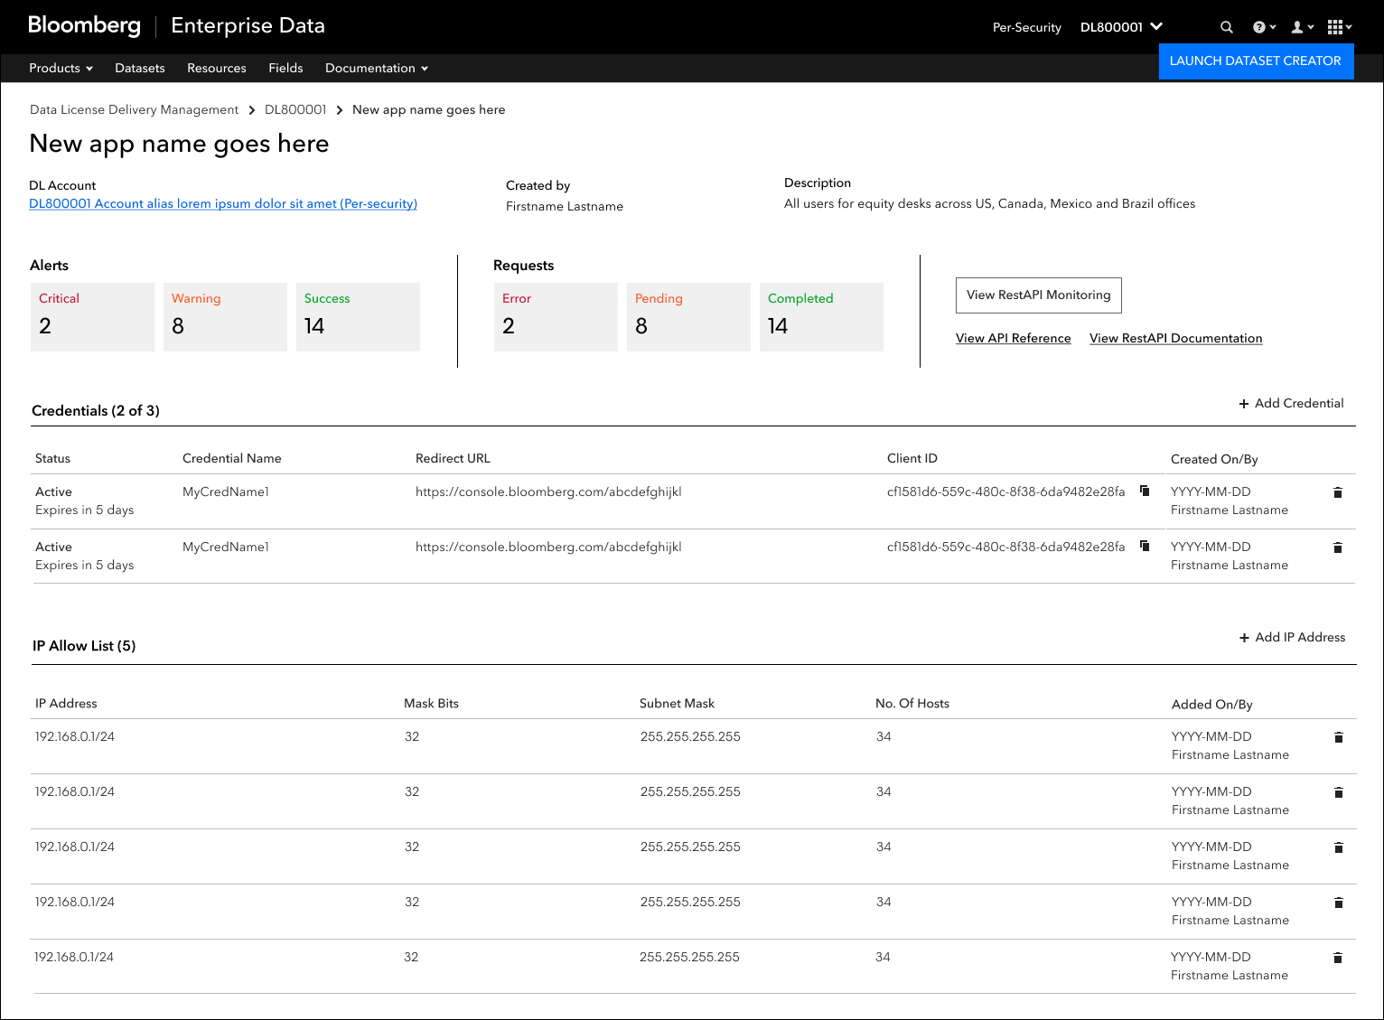Select the Critical alerts card
Viewport: 1384px width, 1020px height.
point(92,317)
